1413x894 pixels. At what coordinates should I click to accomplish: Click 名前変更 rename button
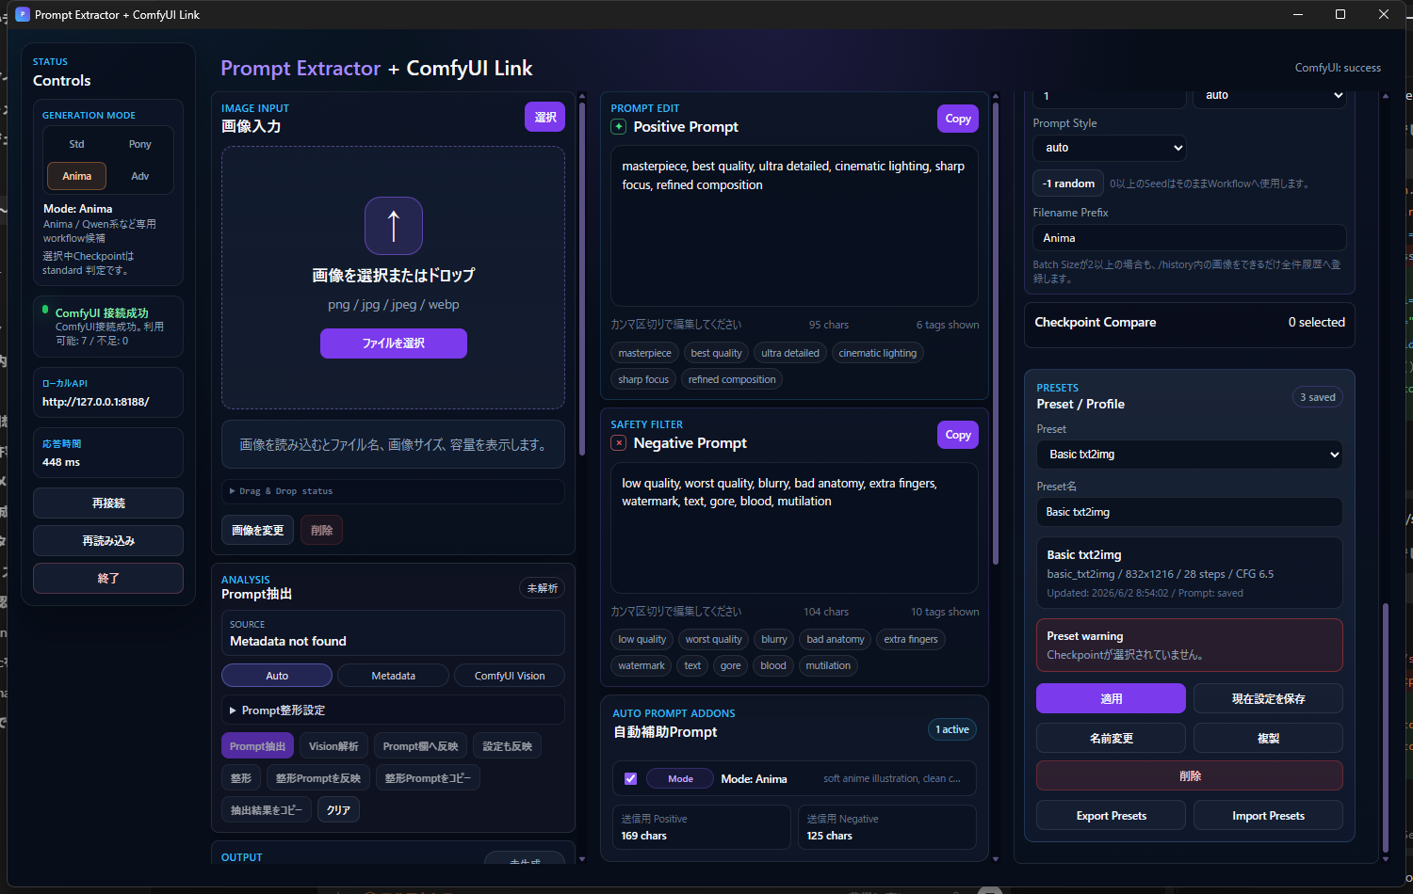[1111, 739]
